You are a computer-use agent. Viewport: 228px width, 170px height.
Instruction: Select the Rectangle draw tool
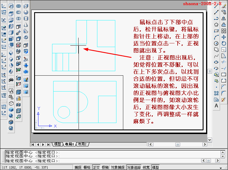pyautogui.click(x=216, y=31)
